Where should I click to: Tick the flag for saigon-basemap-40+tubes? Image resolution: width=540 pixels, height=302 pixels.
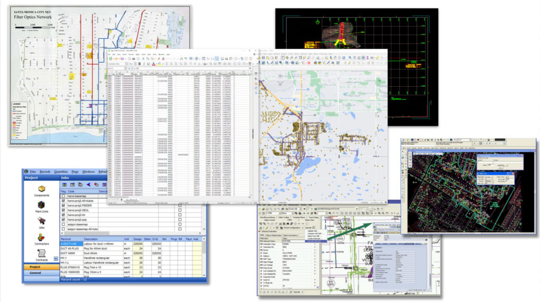[63, 229]
